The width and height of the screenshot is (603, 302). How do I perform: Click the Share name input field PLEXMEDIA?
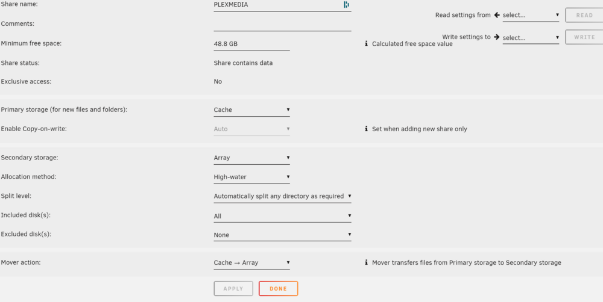(x=282, y=5)
